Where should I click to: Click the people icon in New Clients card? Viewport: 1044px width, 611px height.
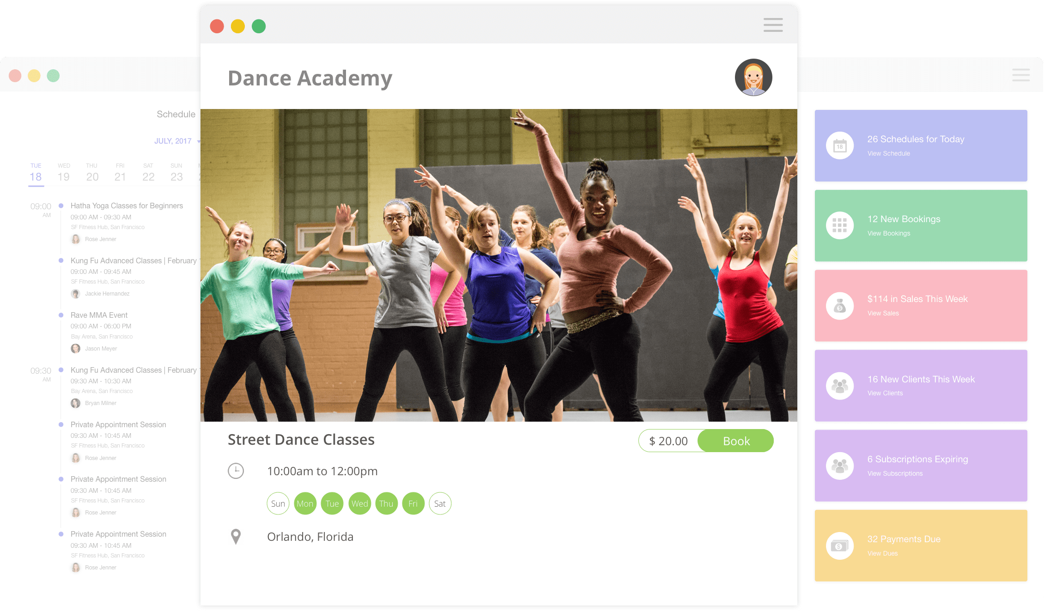(x=840, y=386)
